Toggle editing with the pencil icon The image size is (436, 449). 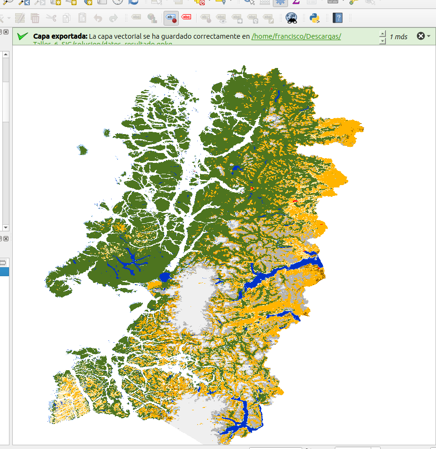click(x=19, y=18)
